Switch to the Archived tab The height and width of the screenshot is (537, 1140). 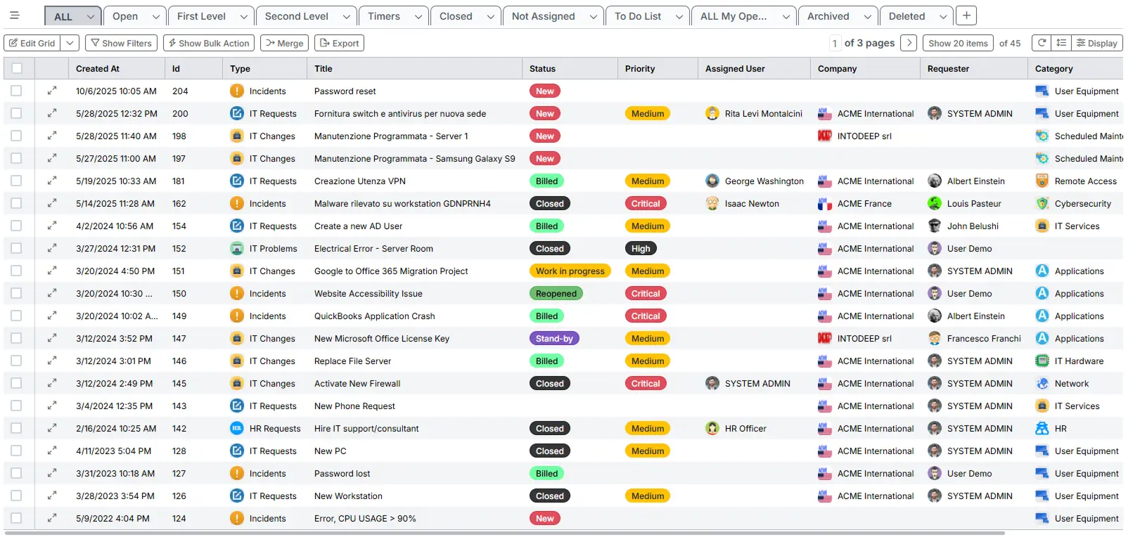click(828, 16)
